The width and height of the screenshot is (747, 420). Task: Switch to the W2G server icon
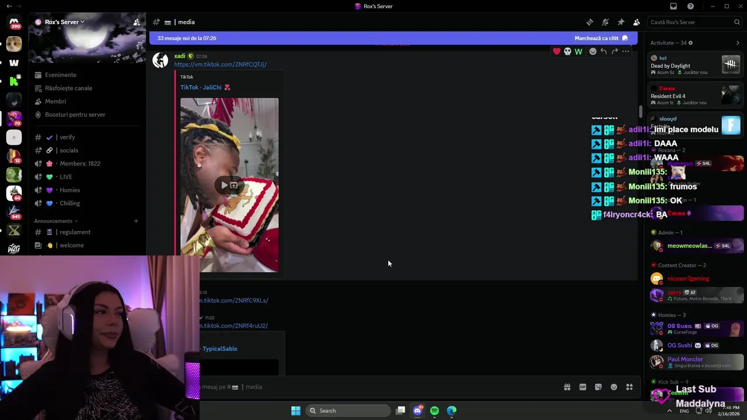14,249
